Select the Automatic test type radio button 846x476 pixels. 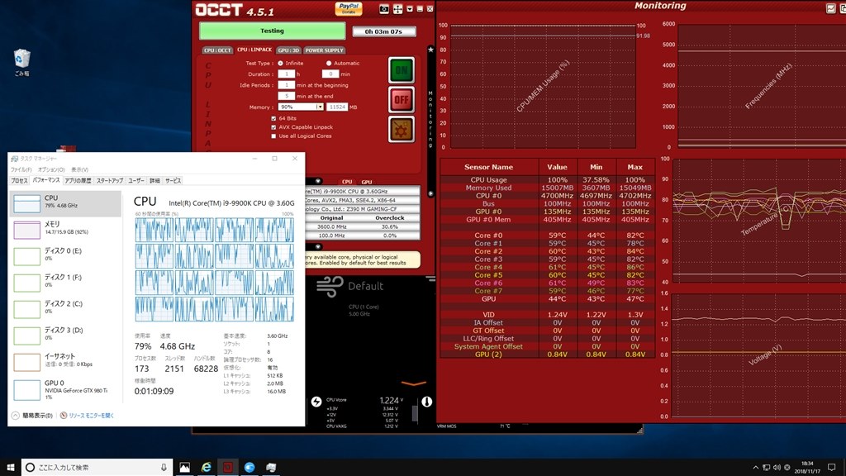tap(329, 63)
